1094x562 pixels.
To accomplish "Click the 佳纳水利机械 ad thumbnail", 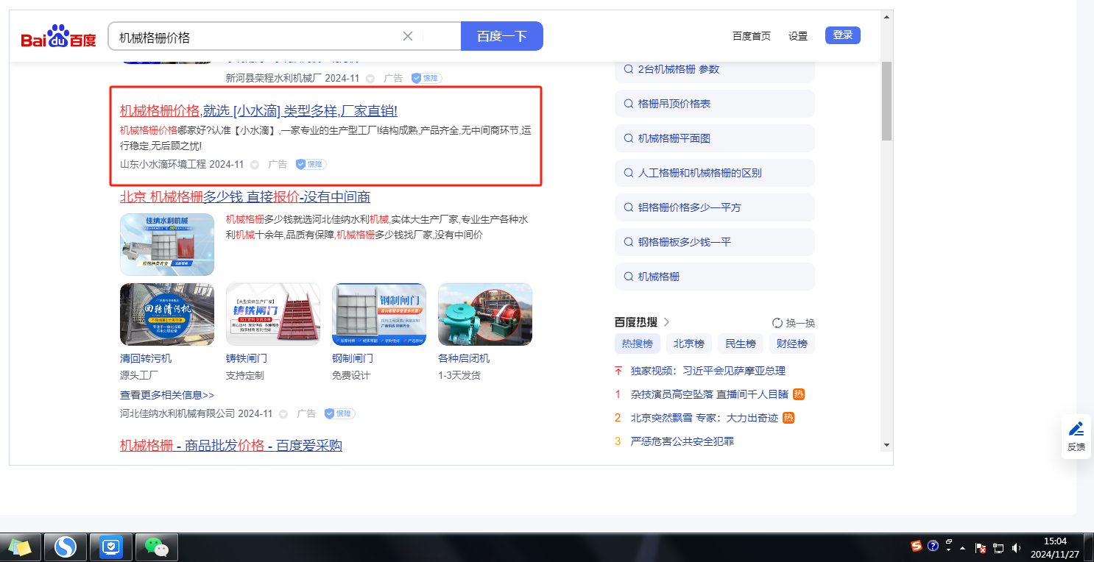I will pos(167,244).
